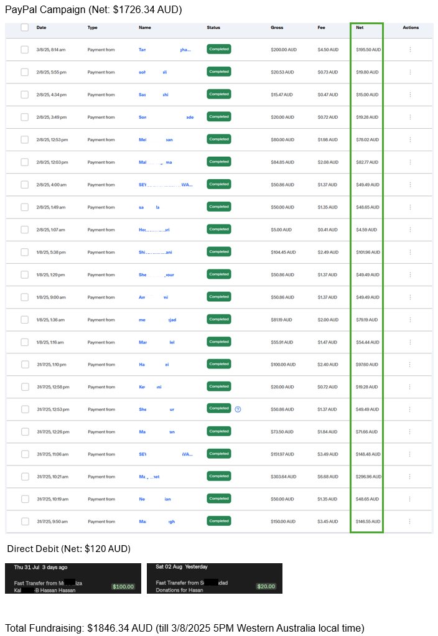Screen dimensions: 438x636
Task: Click the gross amount $151.97 AUD
Action: (283, 454)
